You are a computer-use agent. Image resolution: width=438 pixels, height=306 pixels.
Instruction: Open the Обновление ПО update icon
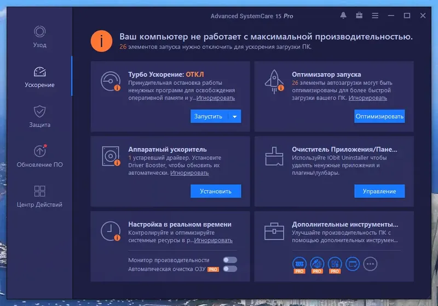coord(39,151)
